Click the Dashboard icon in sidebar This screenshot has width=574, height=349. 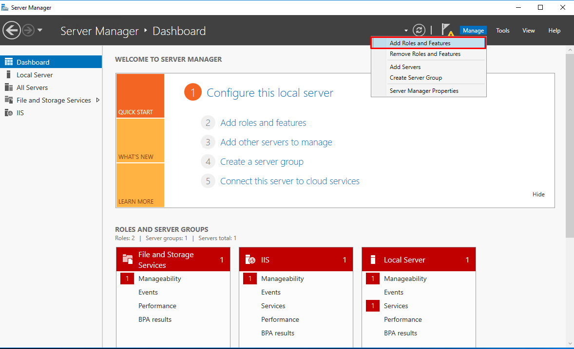[x=8, y=62]
